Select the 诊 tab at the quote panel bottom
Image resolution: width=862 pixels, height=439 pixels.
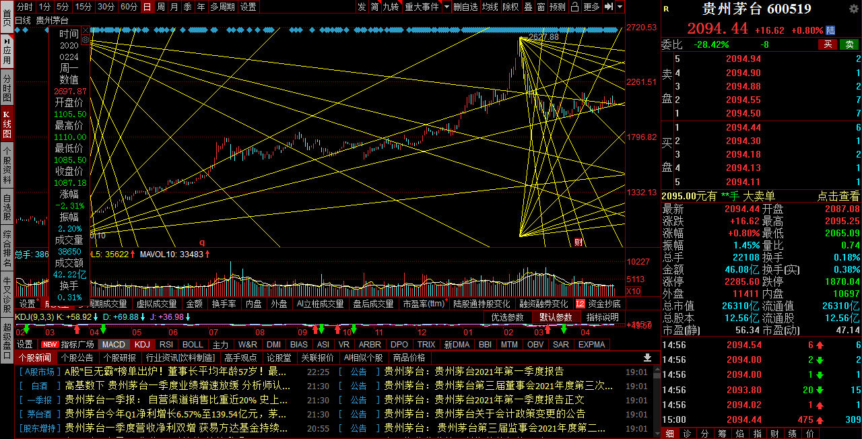686,434
